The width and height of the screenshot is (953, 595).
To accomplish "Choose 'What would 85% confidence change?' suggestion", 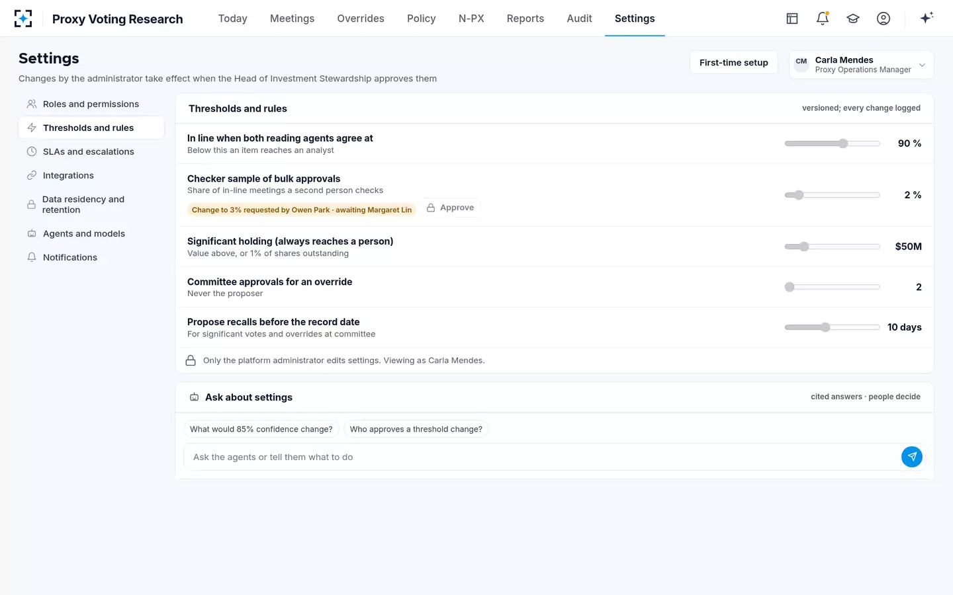I will click(261, 429).
